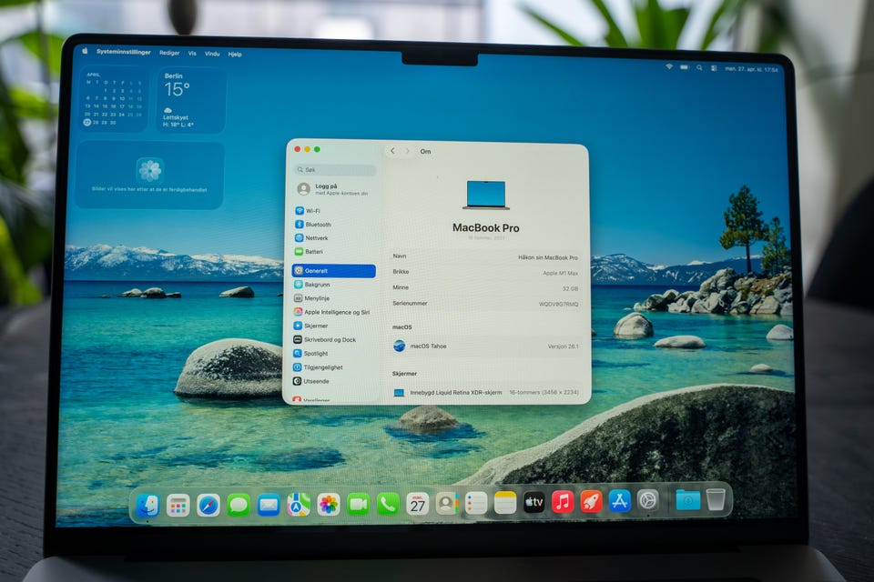Open the Systeminnstillinger menu

point(124,52)
